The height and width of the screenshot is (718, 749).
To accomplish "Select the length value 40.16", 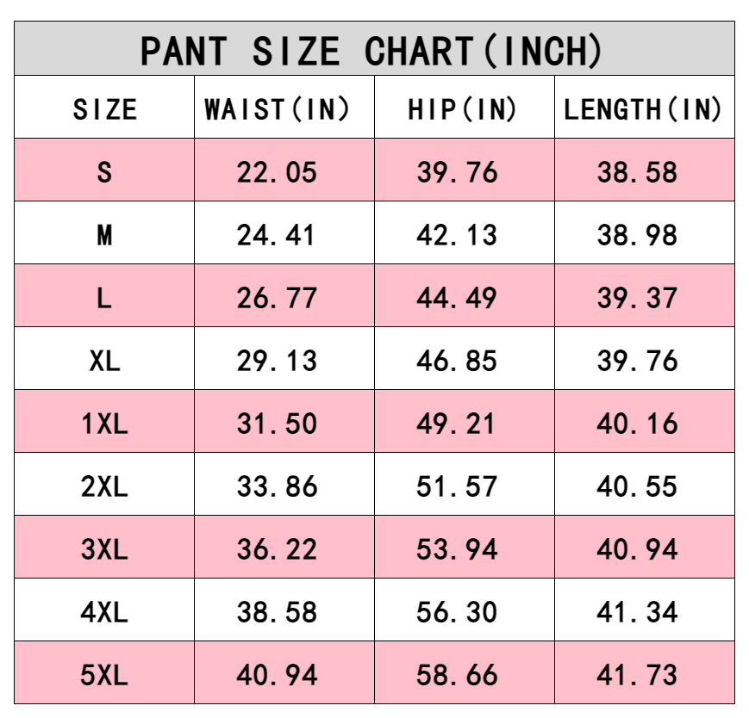I will pos(637,424).
